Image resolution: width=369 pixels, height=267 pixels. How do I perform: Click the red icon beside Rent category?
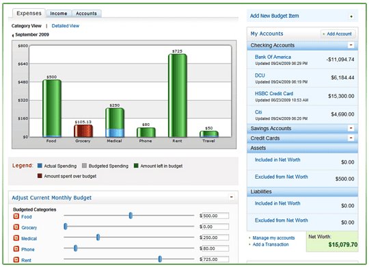click(16, 259)
